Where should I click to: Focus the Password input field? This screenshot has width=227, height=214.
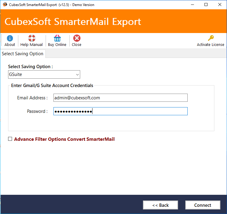pos(120,111)
